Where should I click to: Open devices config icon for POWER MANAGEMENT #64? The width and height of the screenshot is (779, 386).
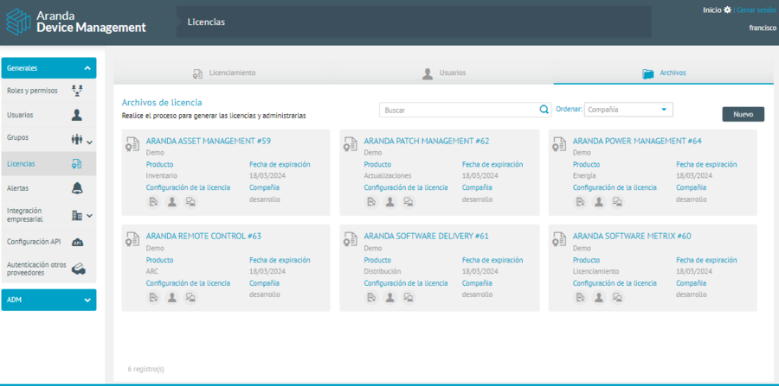tap(617, 202)
